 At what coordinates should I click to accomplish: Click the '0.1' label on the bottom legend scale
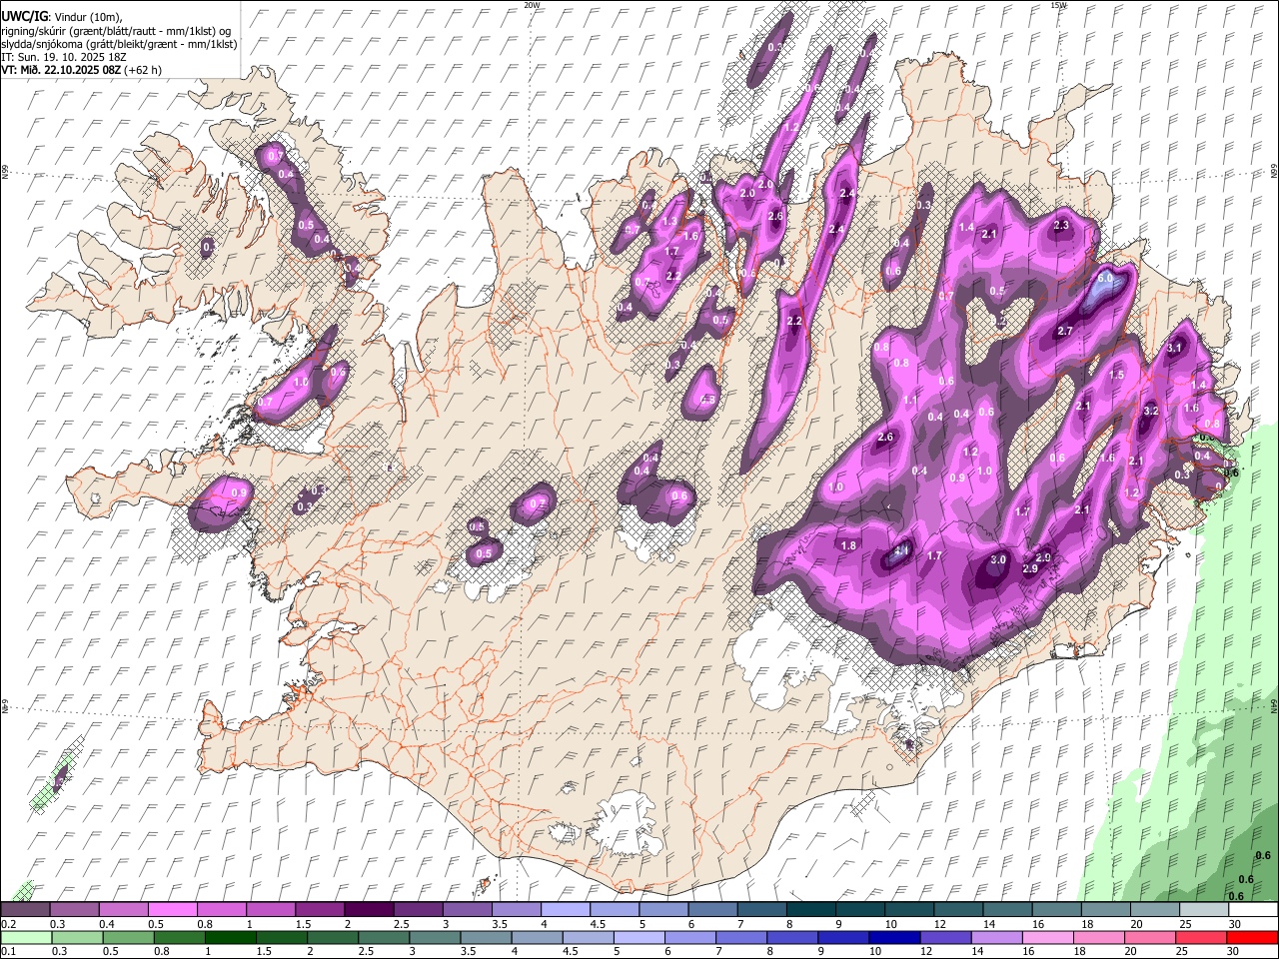7,952
